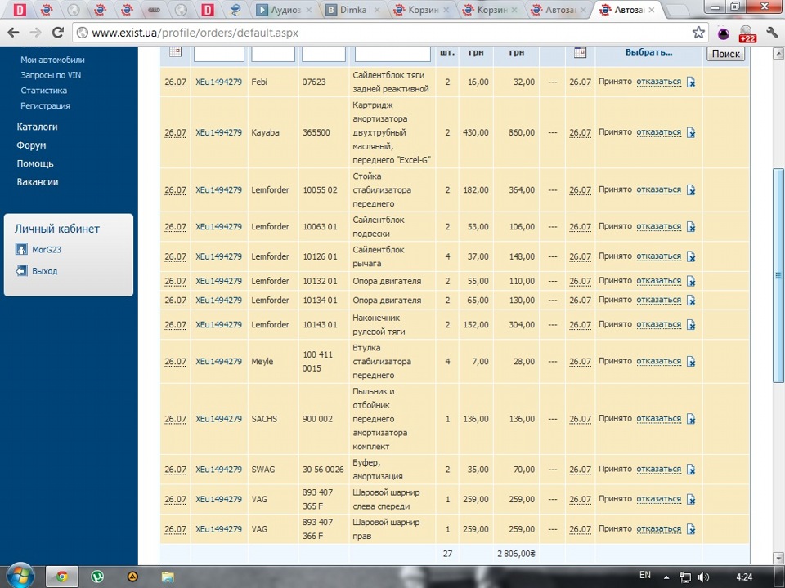Click EN language indicator in taskbar
Image resolution: width=785 pixels, height=588 pixels.
click(x=645, y=575)
